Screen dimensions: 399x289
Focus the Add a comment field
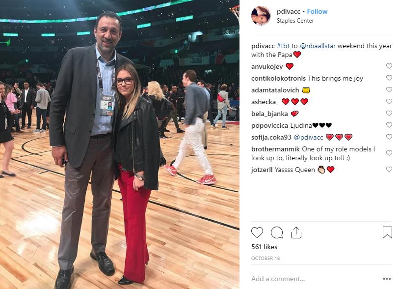316,279
